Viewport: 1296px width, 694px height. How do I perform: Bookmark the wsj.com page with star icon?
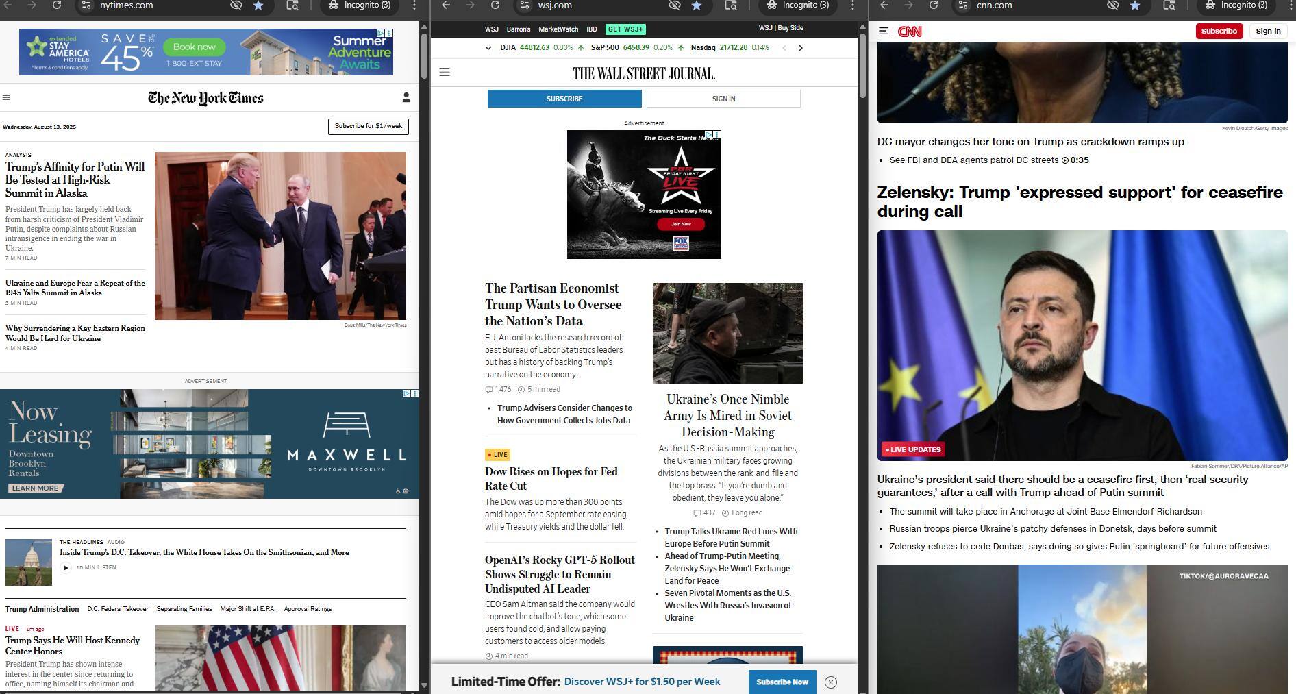(697, 5)
